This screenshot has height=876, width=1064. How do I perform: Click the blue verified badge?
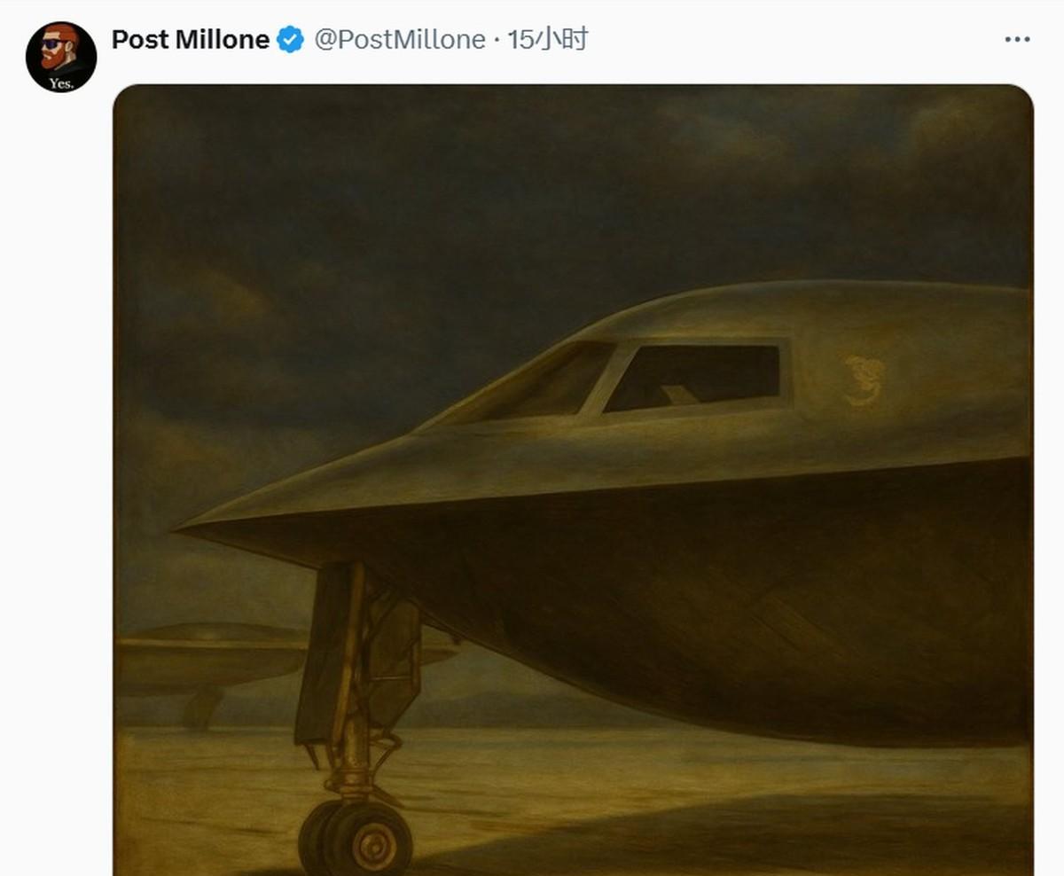click(291, 40)
